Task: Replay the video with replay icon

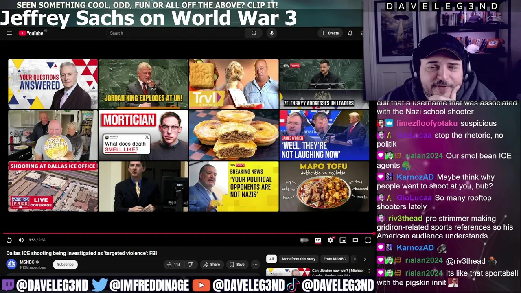Action: (x=9, y=240)
